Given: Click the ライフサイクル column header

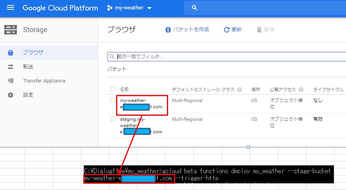Looking at the screenshot, I should click(x=328, y=90).
